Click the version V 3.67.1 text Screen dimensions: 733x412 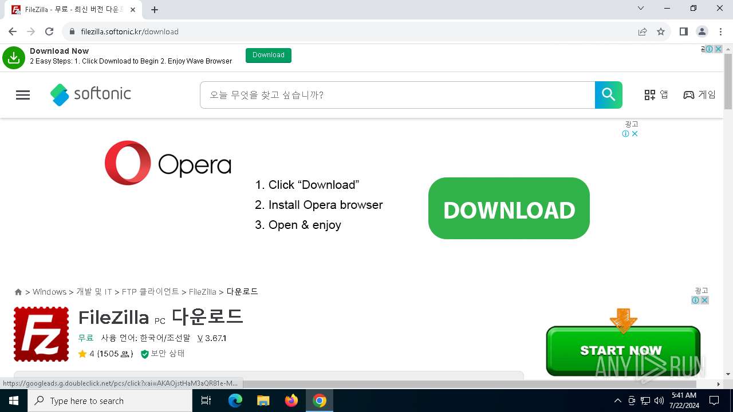[212, 338]
